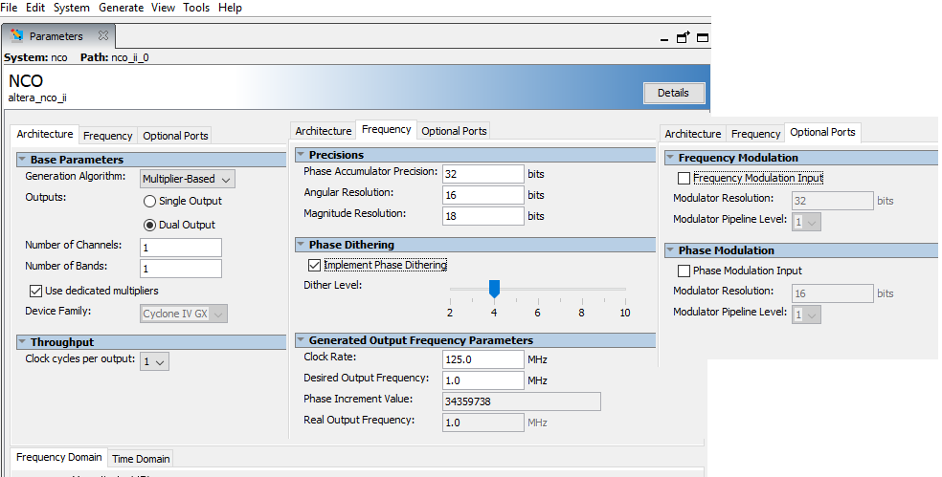Click Frequency Modulator Resolution field showing 32
The image size is (942, 477).
tap(833, 201)
